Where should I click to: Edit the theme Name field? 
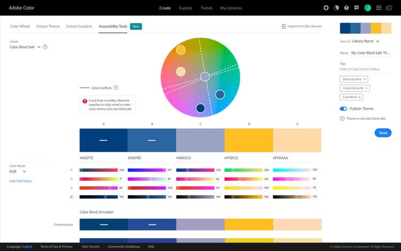(x=371, y=53)
